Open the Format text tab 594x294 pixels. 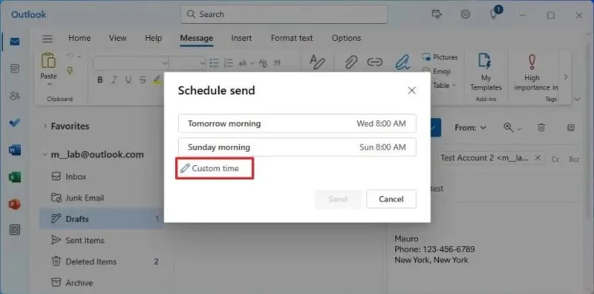(x=292, y=39)
